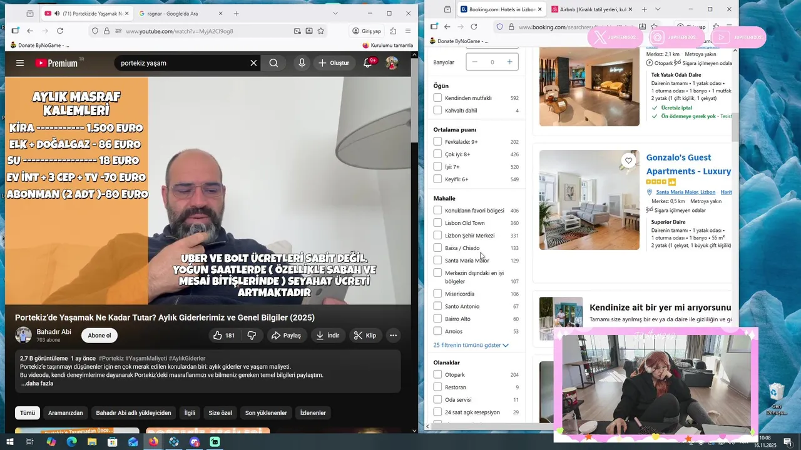Share the video with Paylaş
The height and width of the screenshot is (450, 801).
coord(286,336)
